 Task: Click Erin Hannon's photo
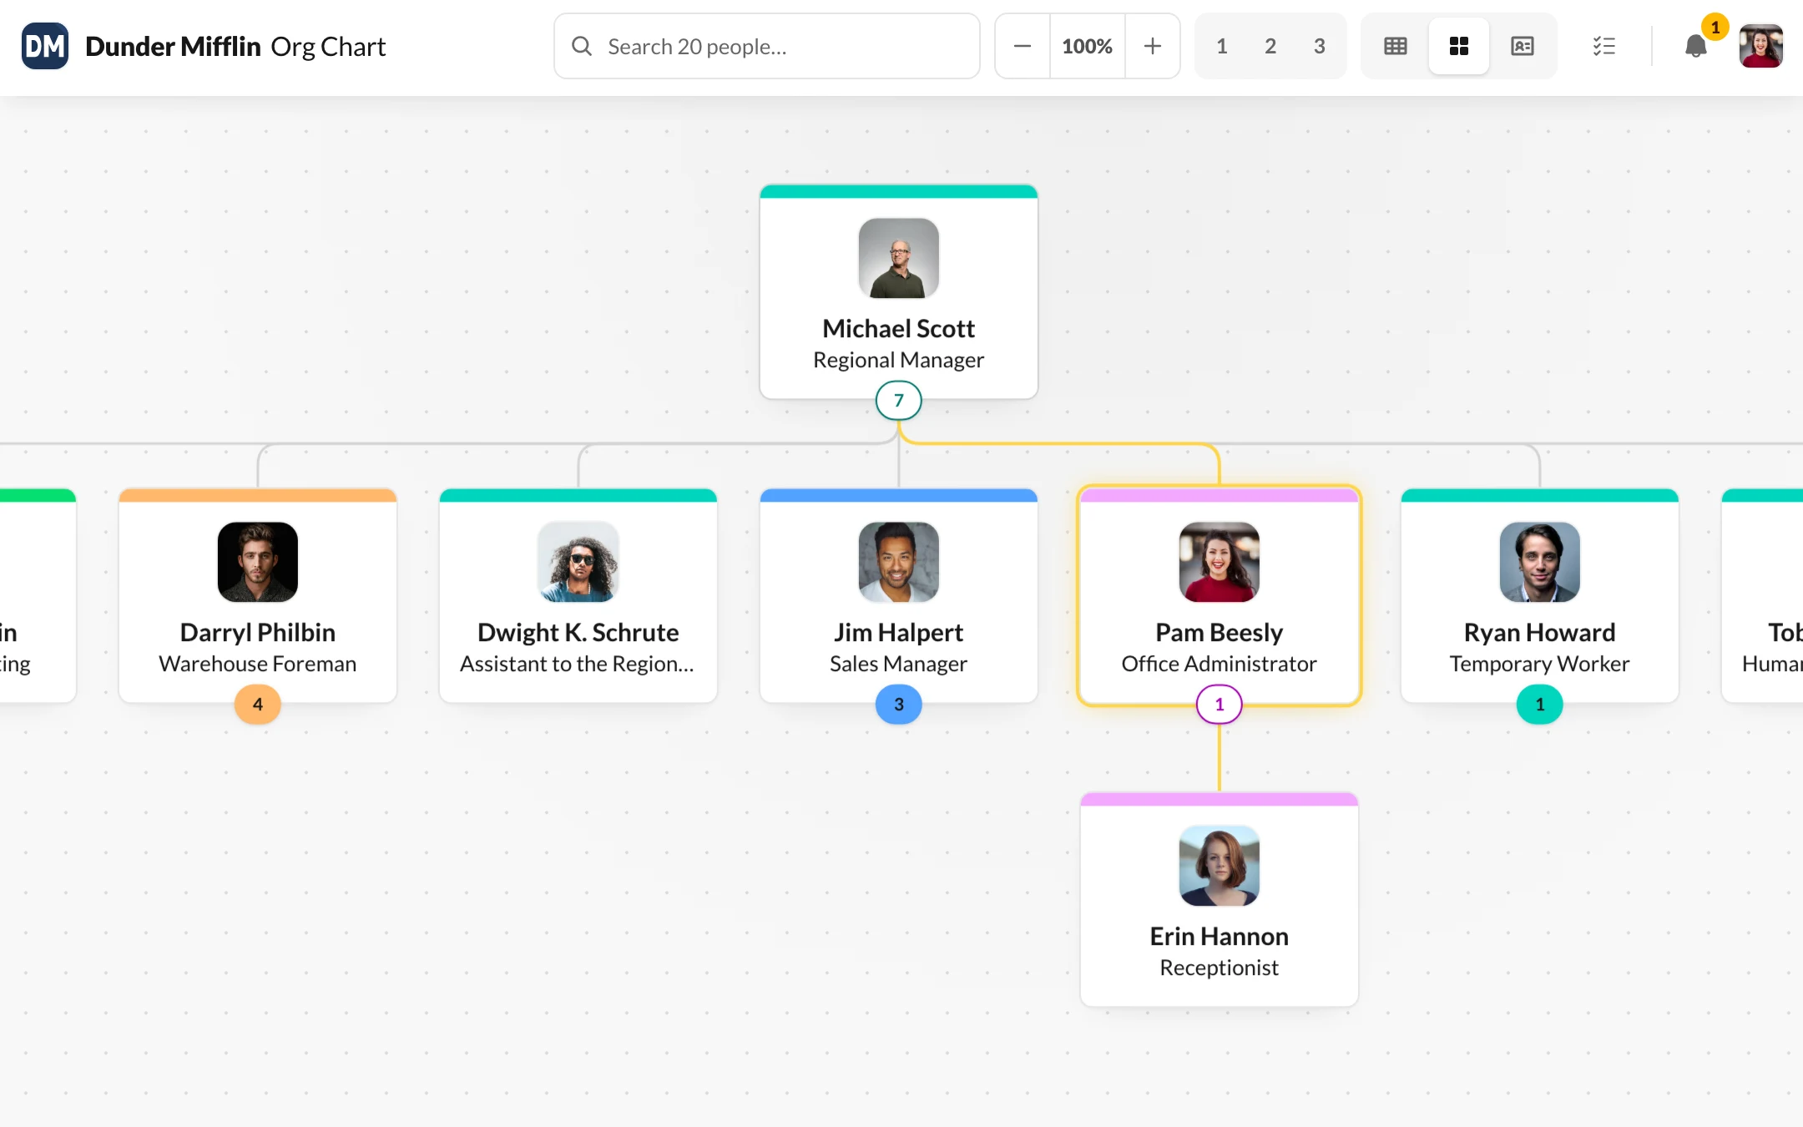click(1220, 867)
